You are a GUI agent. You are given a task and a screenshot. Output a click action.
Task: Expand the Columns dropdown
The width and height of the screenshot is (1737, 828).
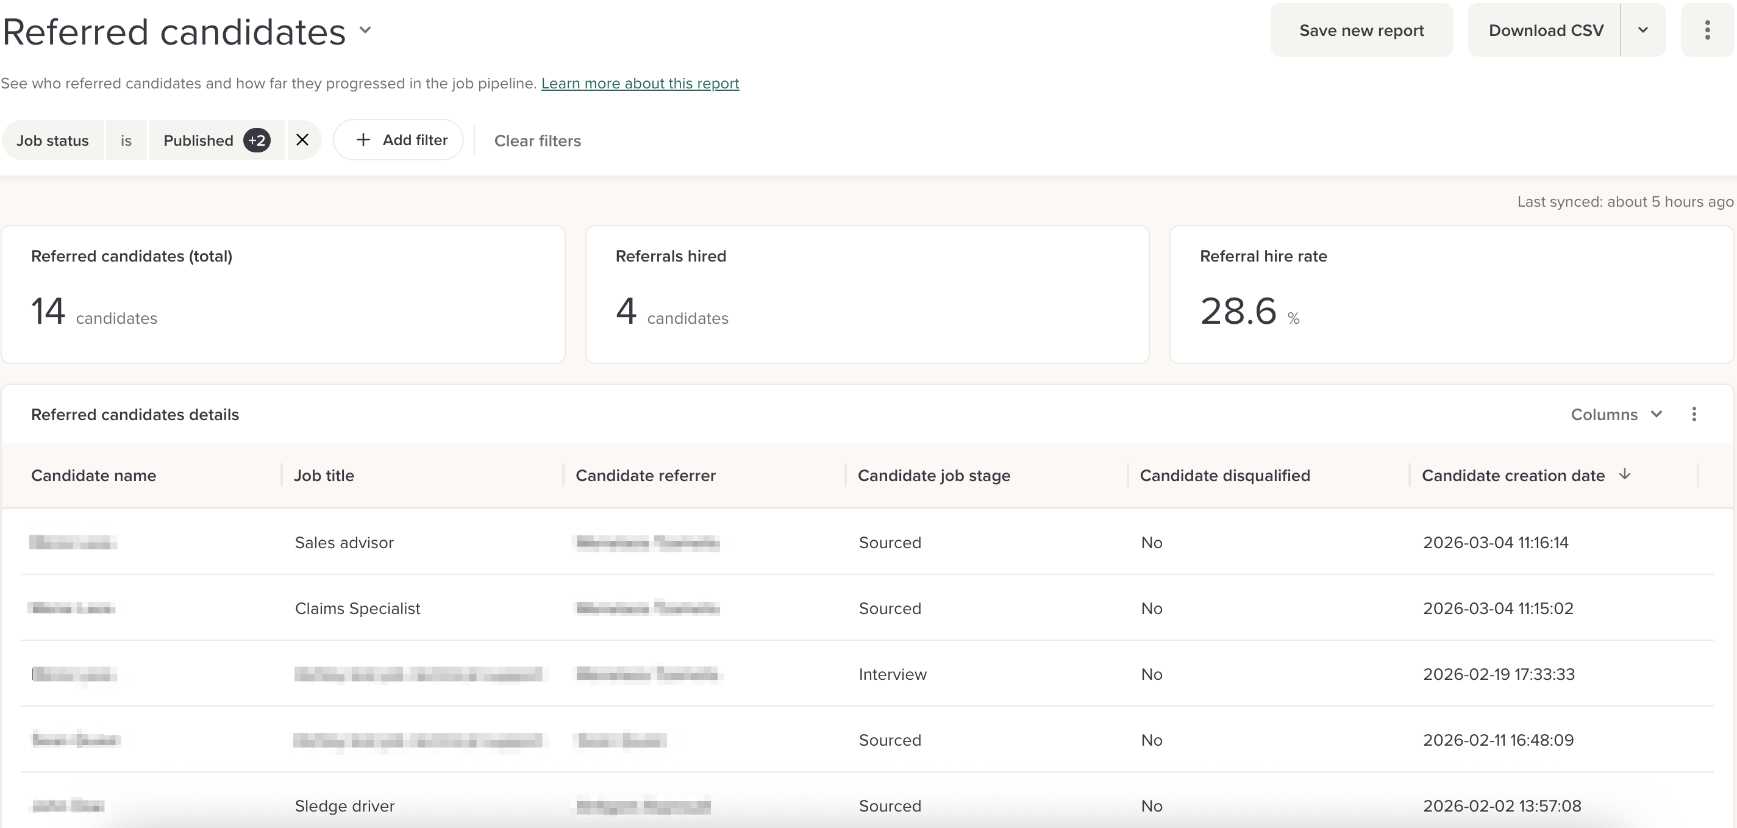click(1616, 415)
